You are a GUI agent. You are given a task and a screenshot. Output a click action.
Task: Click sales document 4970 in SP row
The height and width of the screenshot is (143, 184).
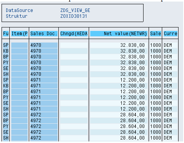[44, 45]
